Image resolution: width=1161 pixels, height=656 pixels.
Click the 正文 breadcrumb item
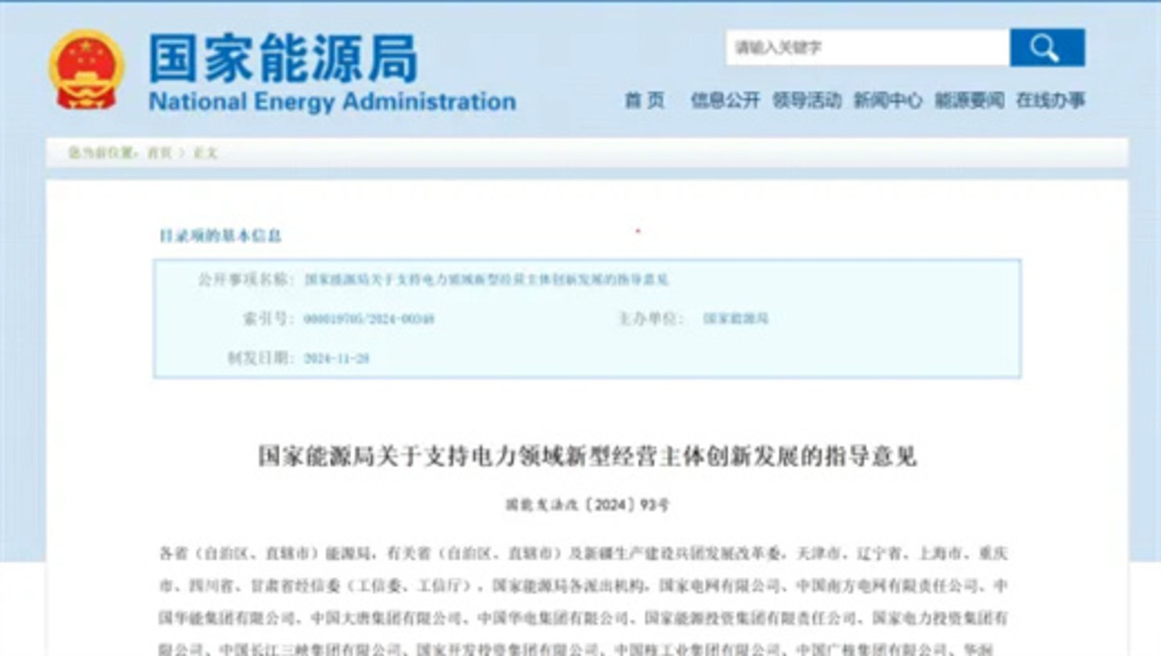coord(205,152)
